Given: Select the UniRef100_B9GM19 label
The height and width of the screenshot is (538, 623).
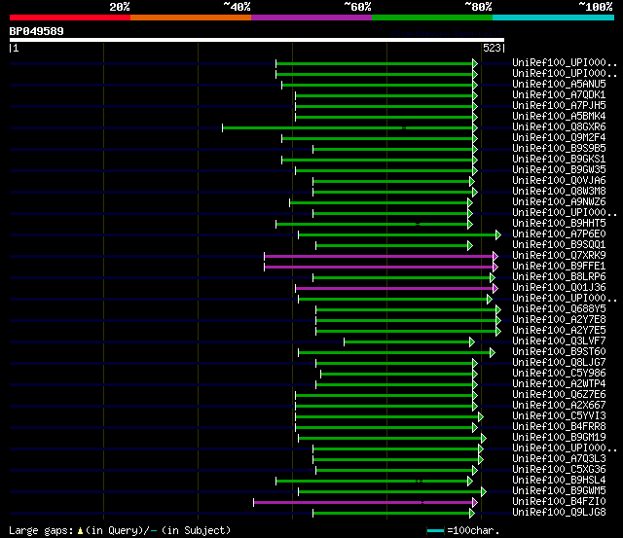Looking at the screenshot, I should coord(559,438).
